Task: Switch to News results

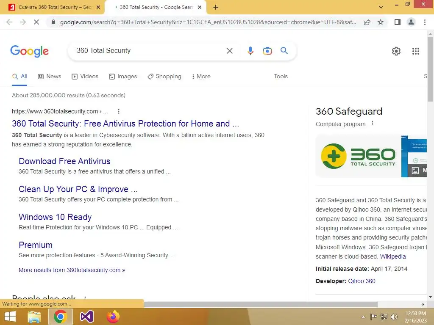Action: (x=50, y=77)
